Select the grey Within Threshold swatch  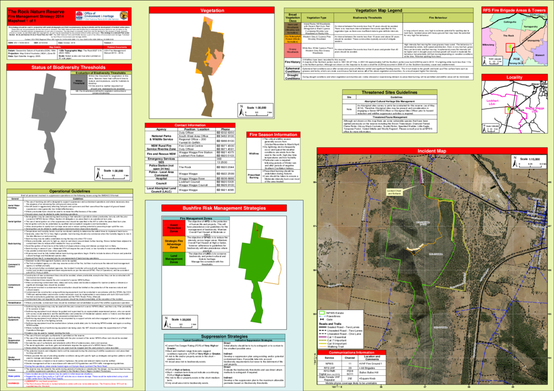[79, 82]
